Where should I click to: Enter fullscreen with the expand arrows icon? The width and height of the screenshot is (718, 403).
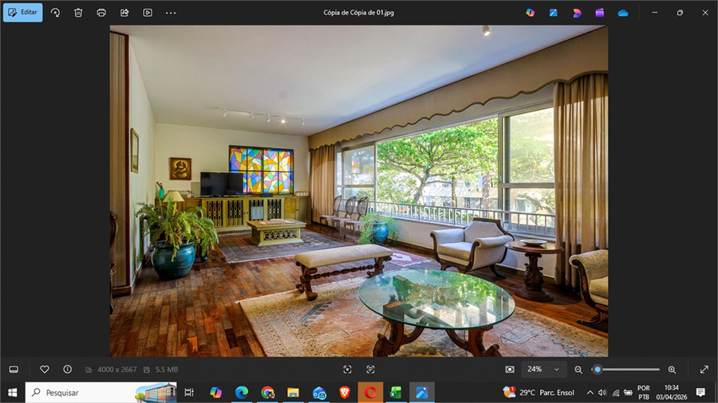pyautogui.click(x=704, y=370)
